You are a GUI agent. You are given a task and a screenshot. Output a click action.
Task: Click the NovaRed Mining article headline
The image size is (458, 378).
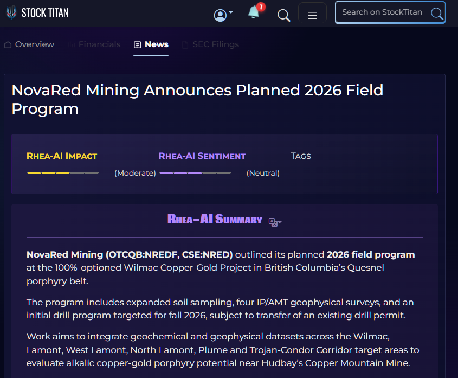[197, 99]
